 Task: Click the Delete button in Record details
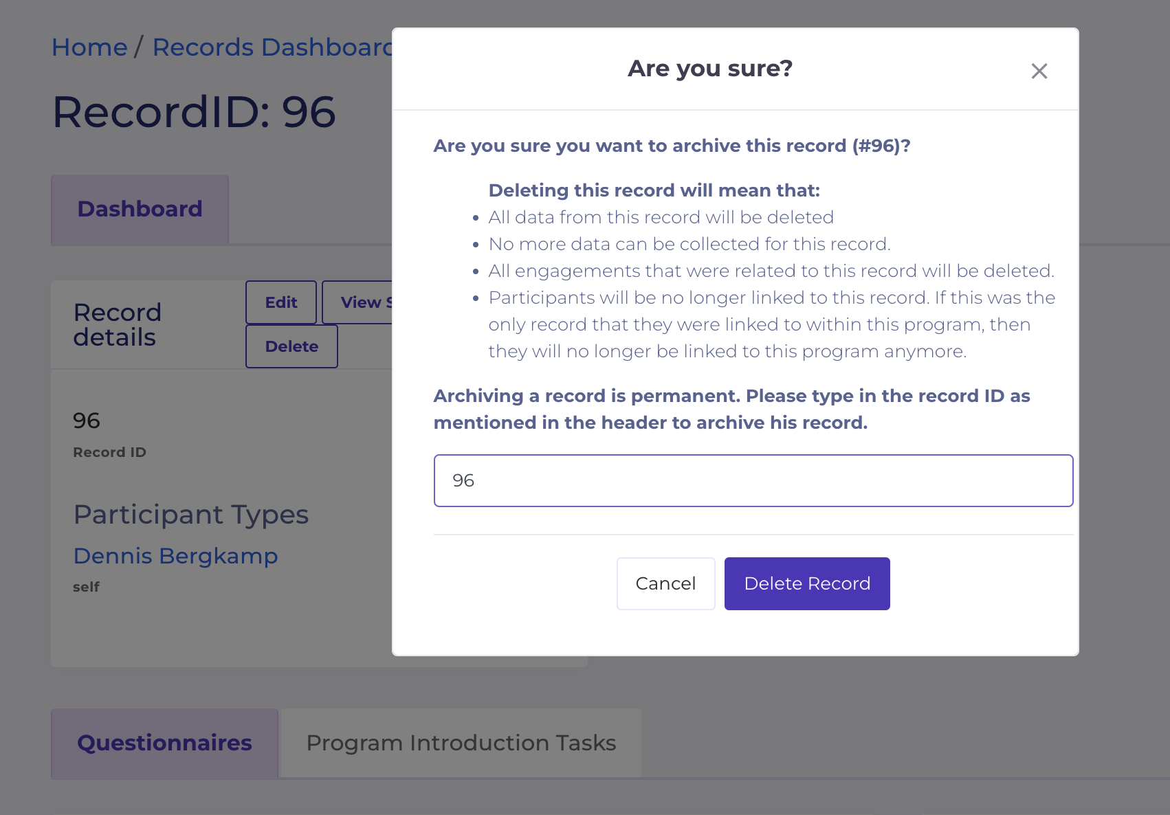(x=291, y=346)
